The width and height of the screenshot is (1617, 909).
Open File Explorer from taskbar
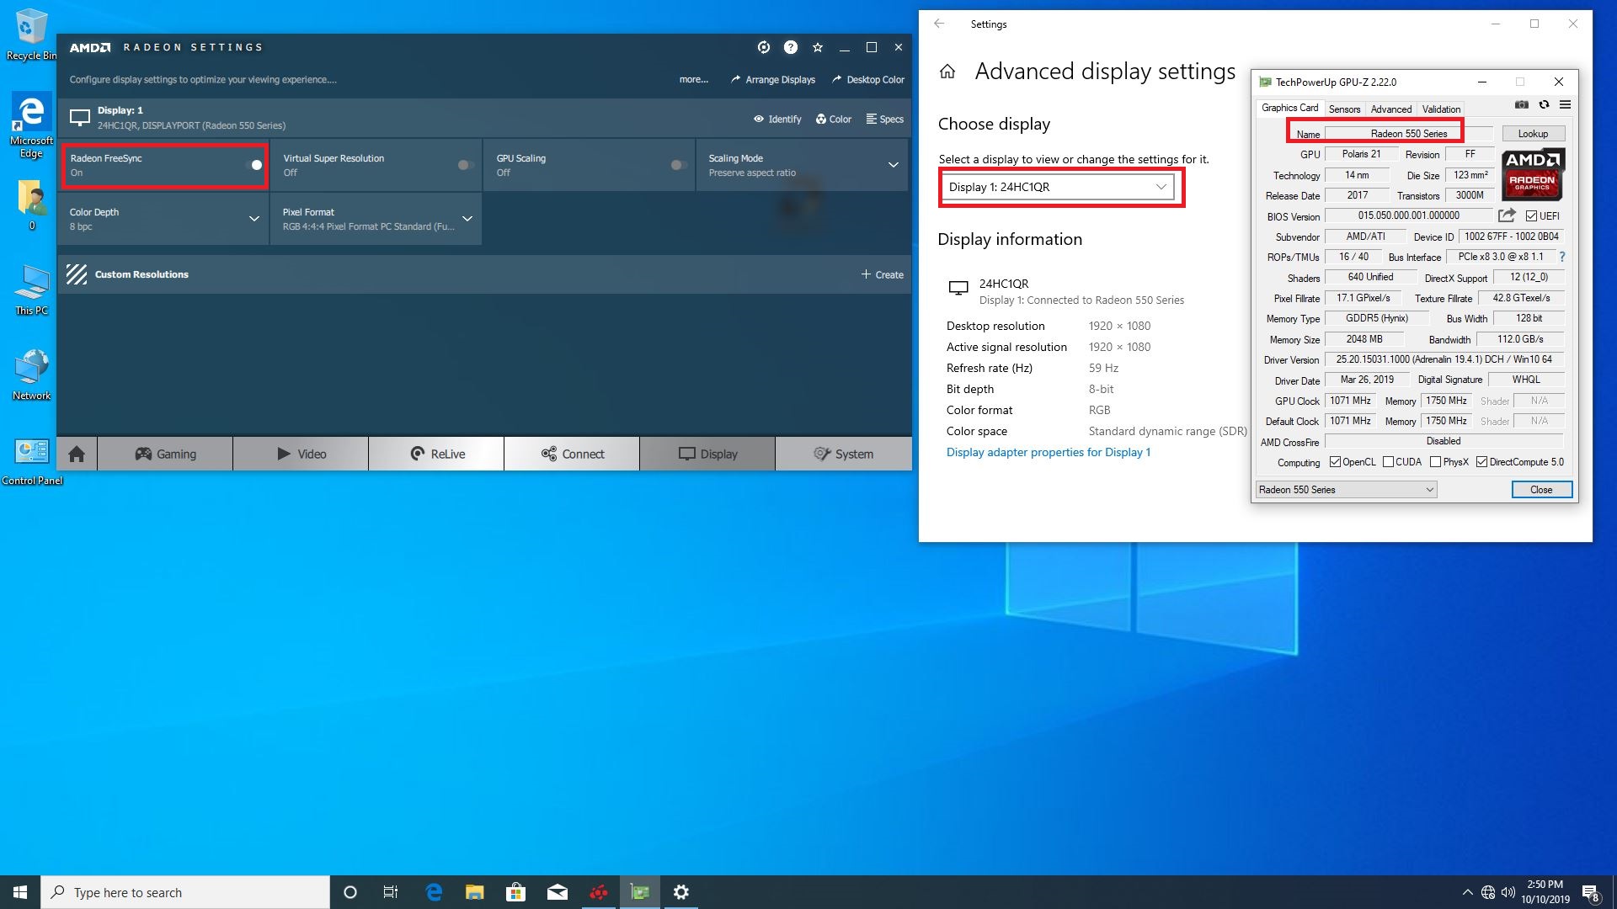pyautogui.click(x=474, y=892)
